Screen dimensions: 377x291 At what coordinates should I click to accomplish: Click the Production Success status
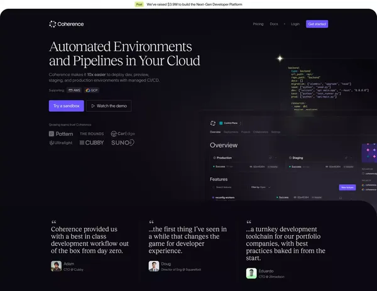coord(219,167)
